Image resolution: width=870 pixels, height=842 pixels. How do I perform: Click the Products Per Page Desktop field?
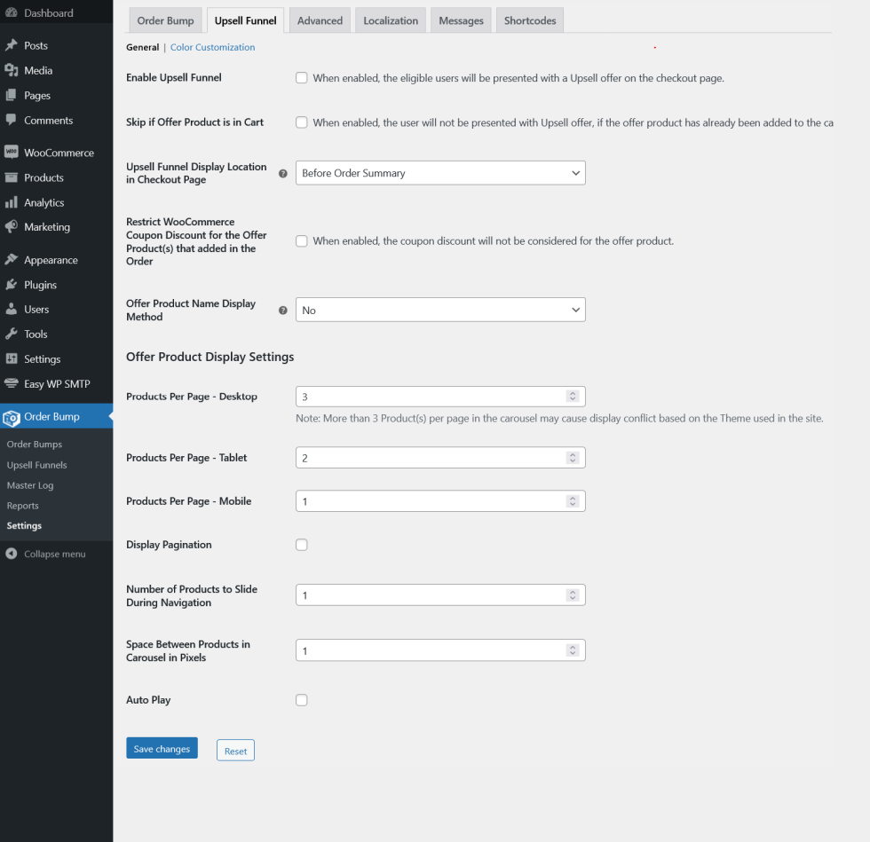431,397
